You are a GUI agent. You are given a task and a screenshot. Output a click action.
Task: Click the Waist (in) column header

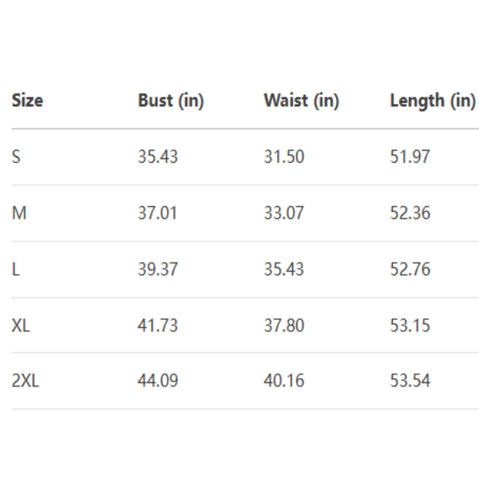[x=301, y=101]
